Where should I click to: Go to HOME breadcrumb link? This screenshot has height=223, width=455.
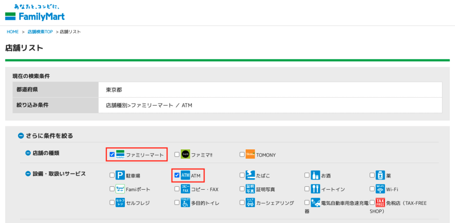tap(12, 32)
